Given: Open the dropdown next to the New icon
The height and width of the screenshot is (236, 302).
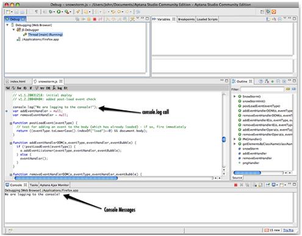Looking at the screenshot, I should [x=12, y=12].
